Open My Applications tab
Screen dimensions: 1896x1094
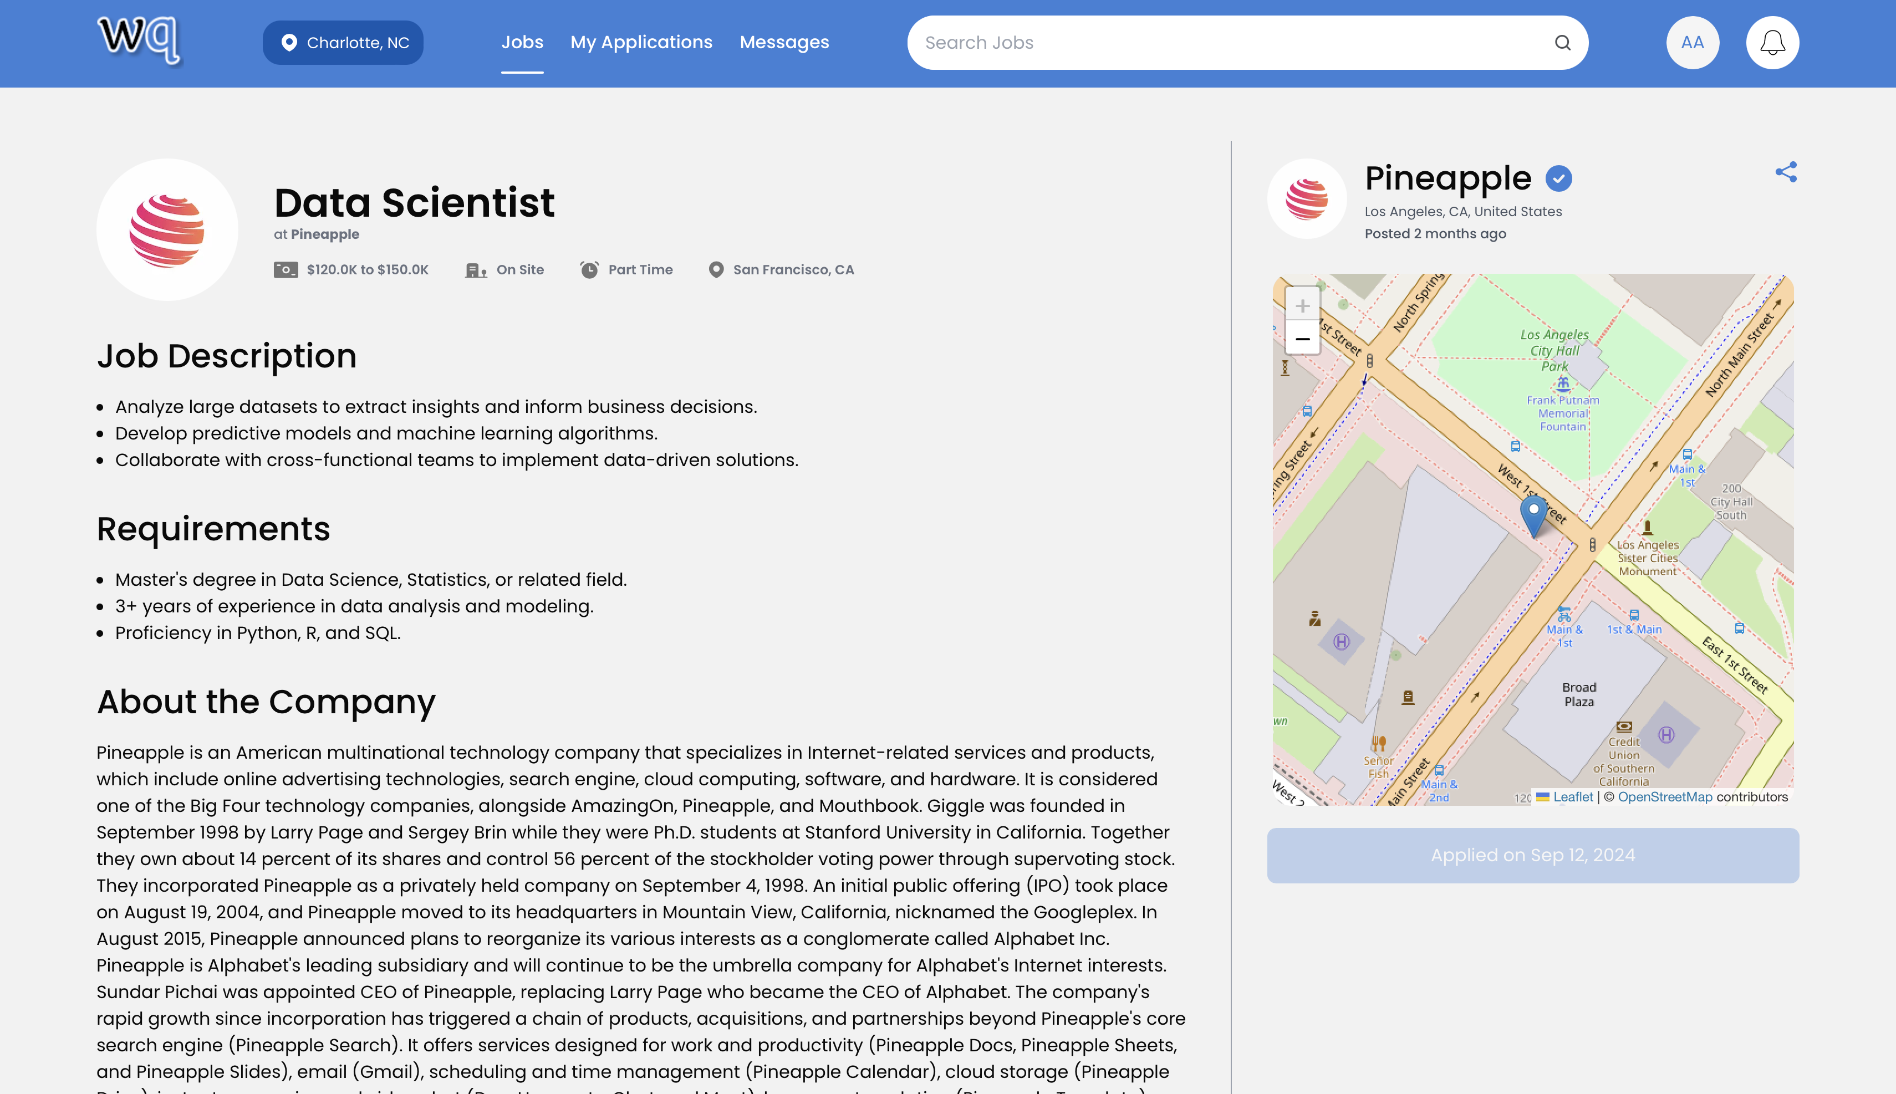[x=641, y=43]
